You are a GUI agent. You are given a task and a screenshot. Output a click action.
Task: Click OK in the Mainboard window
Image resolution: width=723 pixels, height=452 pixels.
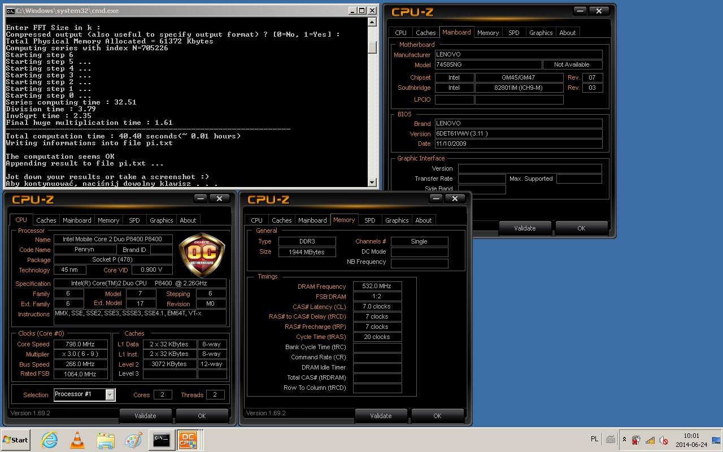click(581, 228)
